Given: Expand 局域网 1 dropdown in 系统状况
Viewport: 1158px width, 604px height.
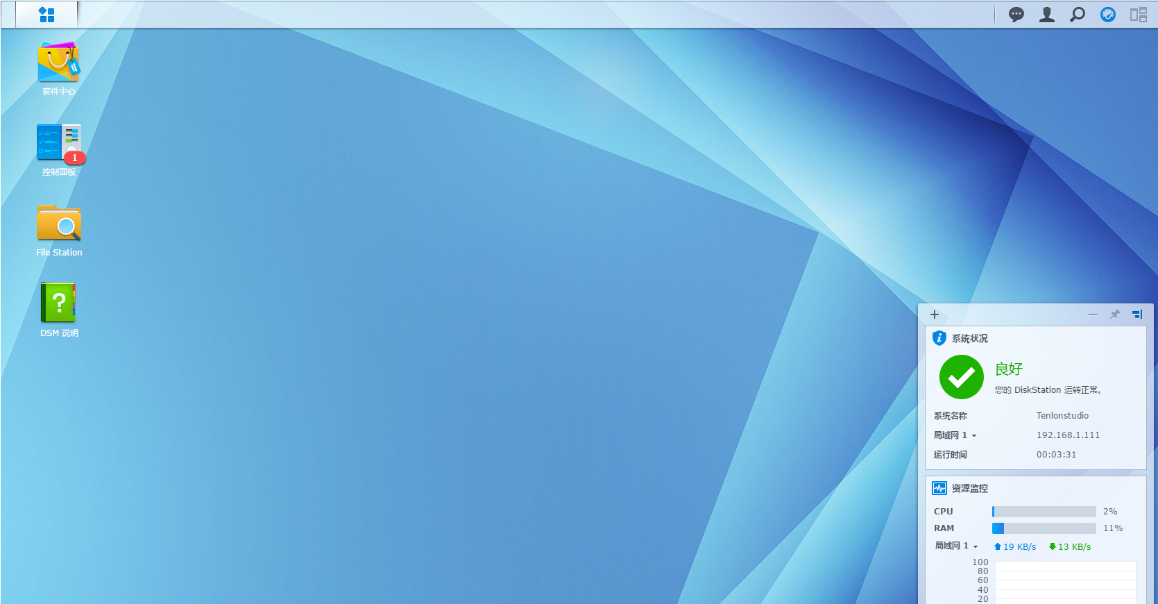Looking at the screenshot, I should (974, 436).
